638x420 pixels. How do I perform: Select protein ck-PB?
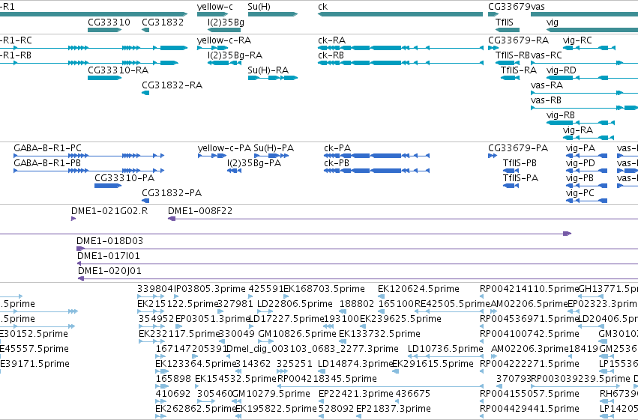337,163
